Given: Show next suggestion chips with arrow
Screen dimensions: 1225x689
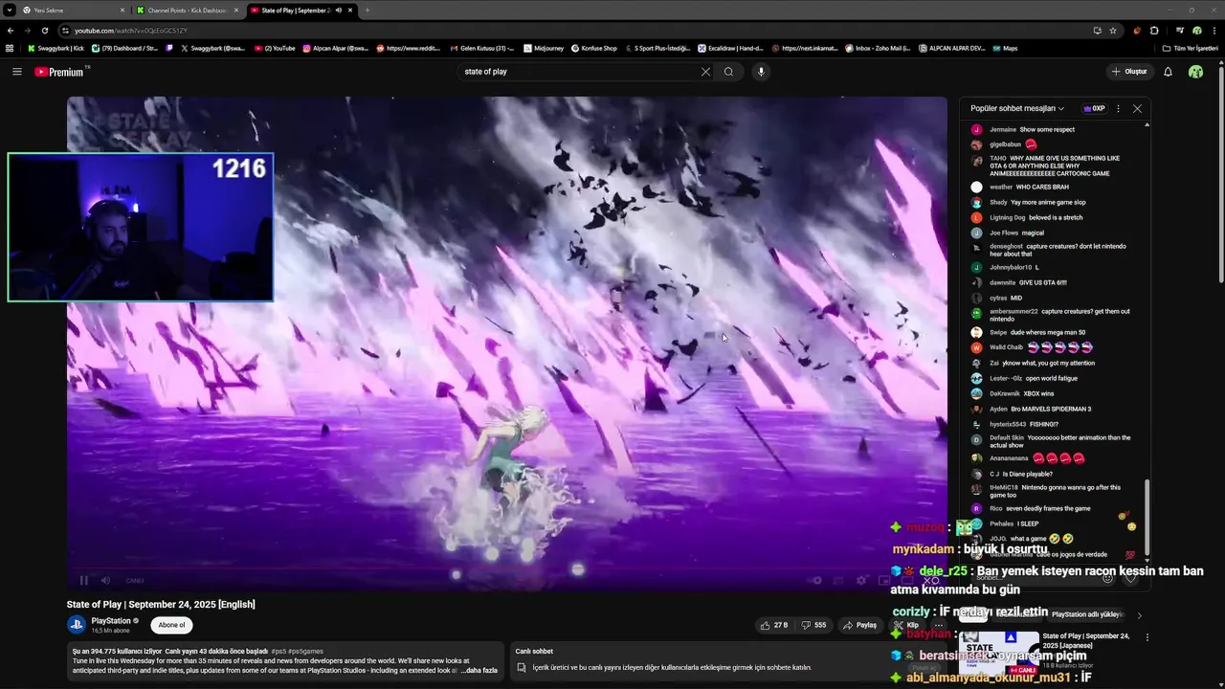Looking at the screenshot, I should pos(1139,615).
